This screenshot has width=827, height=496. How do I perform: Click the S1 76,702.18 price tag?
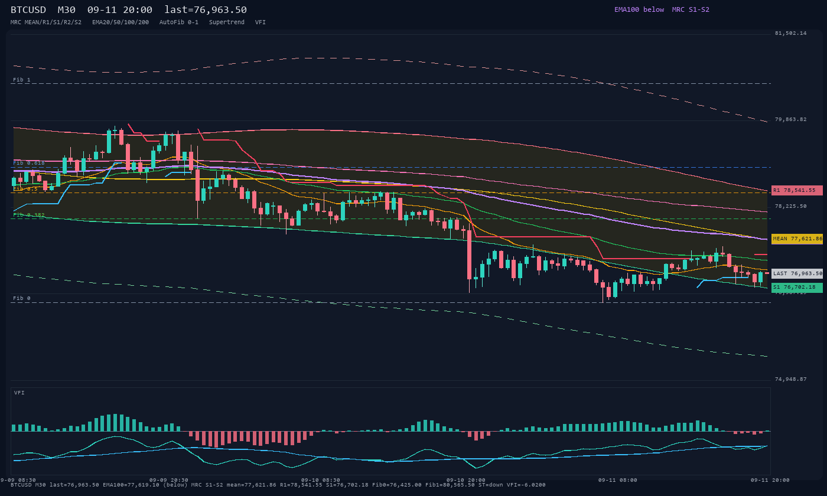pyautogui.click(x=797, y=288)
